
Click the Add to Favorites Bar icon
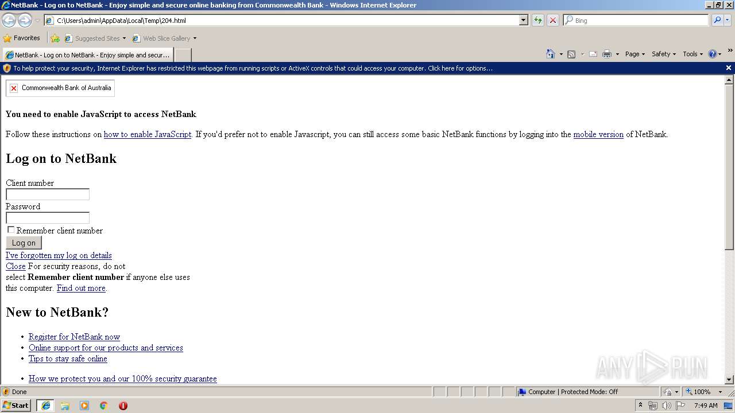coord(55,38)
